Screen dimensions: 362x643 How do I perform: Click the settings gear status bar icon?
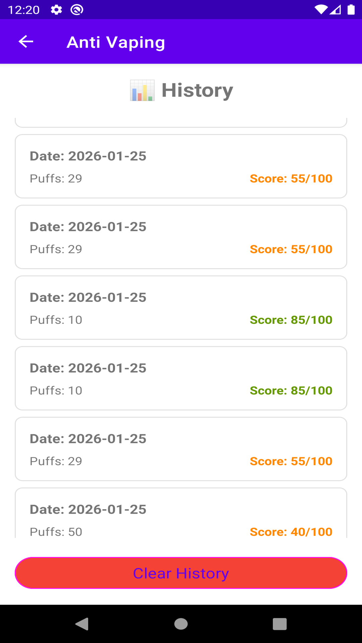click(56, 10)
